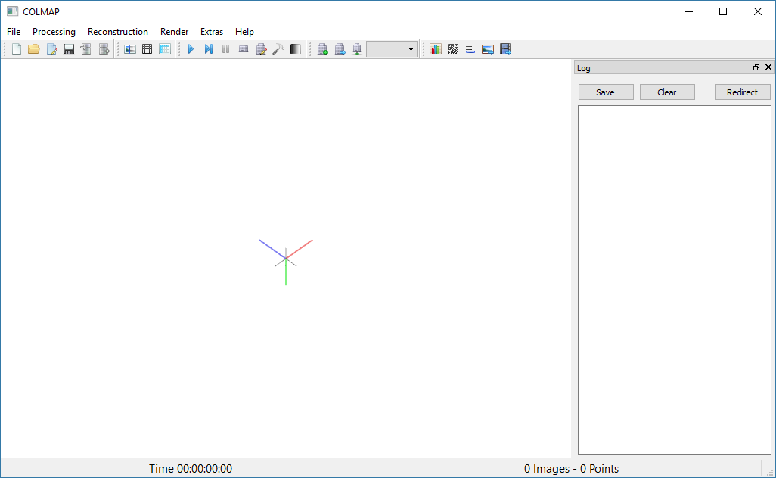Start the reconstruction

(190, 48)
